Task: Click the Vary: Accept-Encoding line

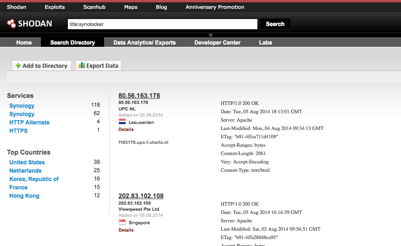Action: (x=245, y=162)
